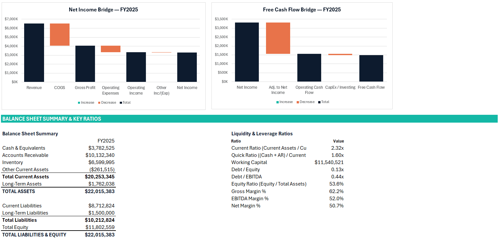Image resolution: width=500 pixels, height=241 pixels.
Task: Click the Increase legend entry in Free Cash Flow chart
Action: pos(285,102)
